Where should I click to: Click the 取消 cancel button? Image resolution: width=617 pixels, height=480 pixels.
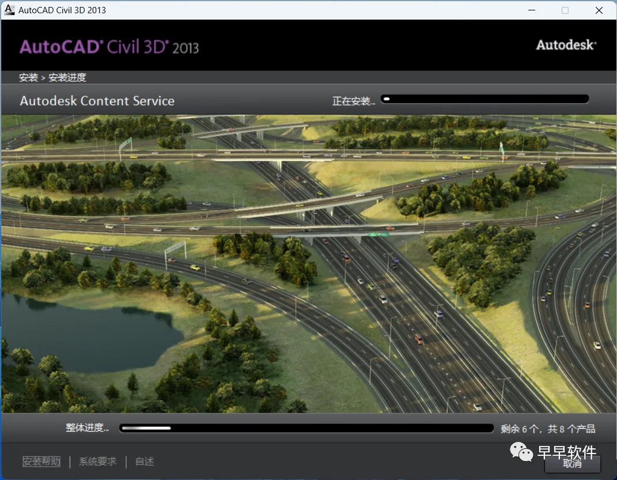click(x=573, y=464)
